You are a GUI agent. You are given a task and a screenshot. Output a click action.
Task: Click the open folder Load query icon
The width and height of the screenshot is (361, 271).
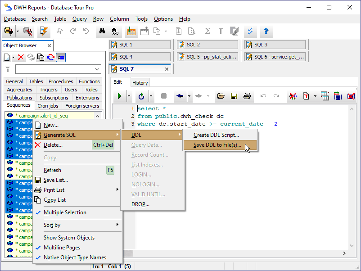[x=221, y=96]
